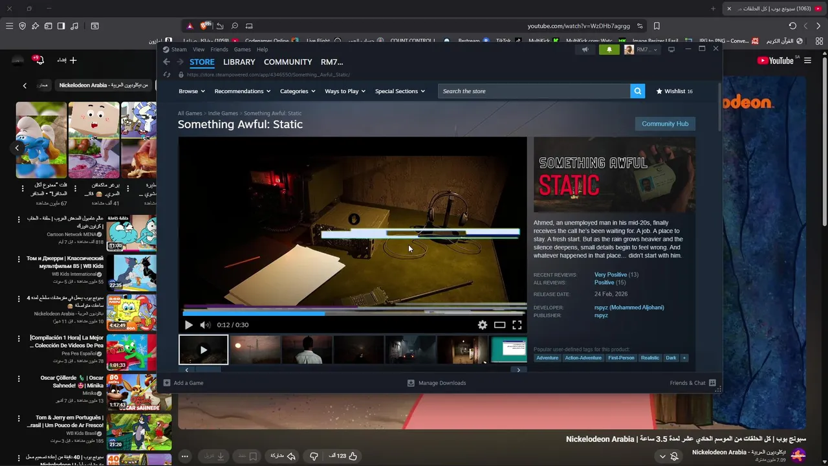Expand more tags plus button

684,358
